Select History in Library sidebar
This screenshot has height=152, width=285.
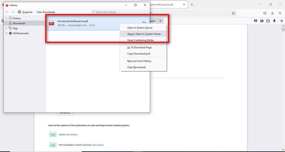point(17,18)
